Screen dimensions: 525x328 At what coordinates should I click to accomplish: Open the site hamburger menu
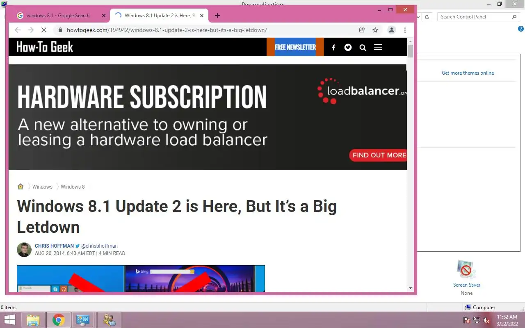[378, 48]
